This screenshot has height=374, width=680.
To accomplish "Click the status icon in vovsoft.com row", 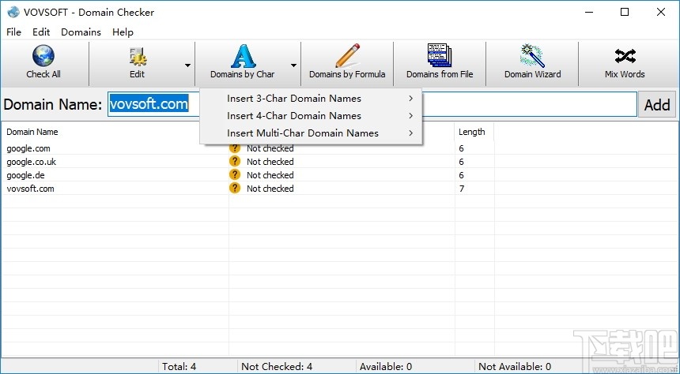I will (235, 189).
